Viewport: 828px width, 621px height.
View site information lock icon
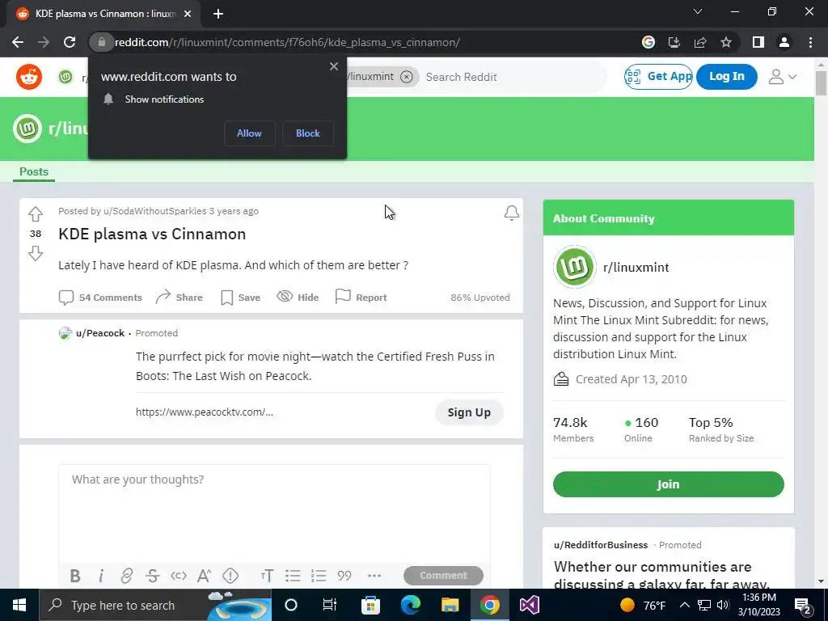click(101, 42)
